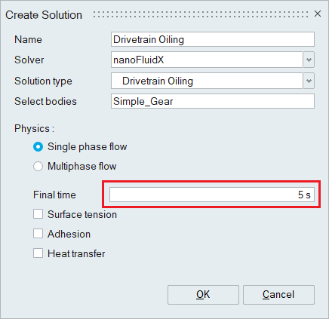
Task: Enable the Surface tension checkbox
Action: coord(38,214)
